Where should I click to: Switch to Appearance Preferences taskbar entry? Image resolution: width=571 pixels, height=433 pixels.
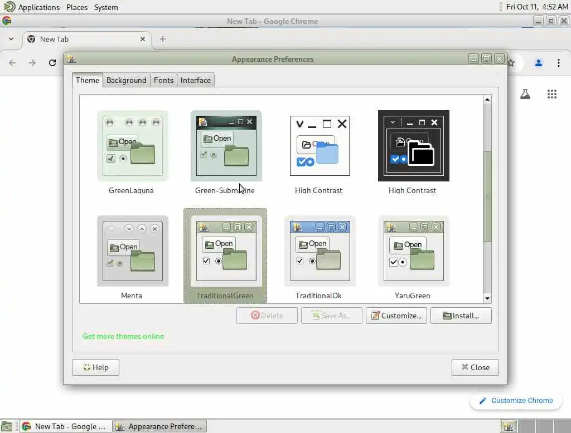click(159, 426)
